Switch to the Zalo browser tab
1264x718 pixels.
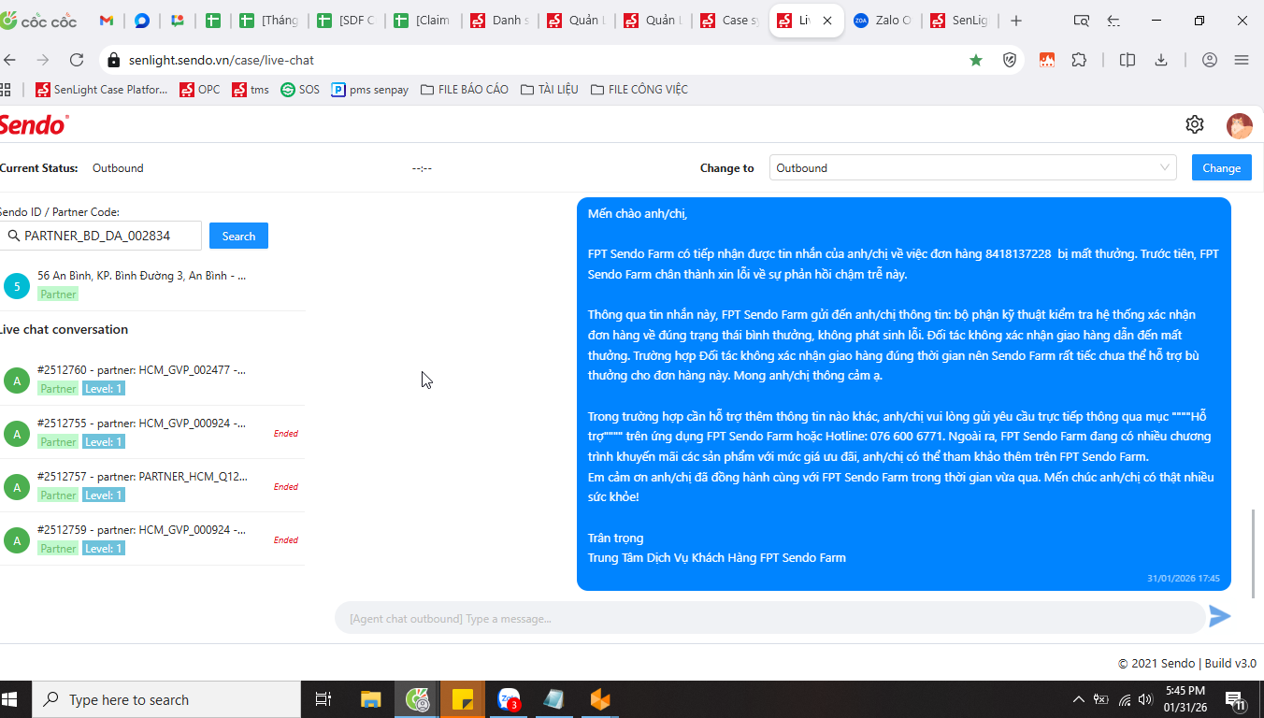[882, 21]
